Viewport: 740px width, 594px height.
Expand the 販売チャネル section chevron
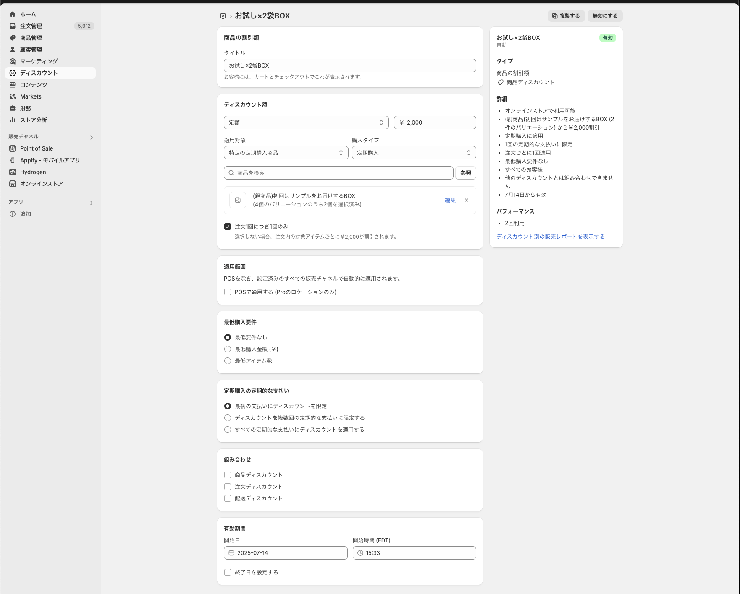click(x=92, y=138)
